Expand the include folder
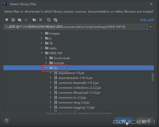The height and width of the screenshot is (127, 159). [x=46, y=63]
